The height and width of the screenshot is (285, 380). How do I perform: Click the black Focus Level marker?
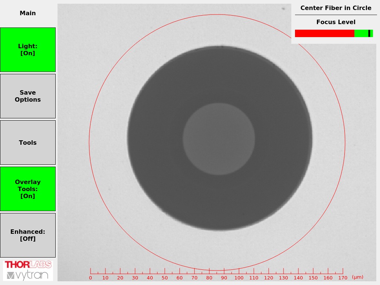point(369,33)
